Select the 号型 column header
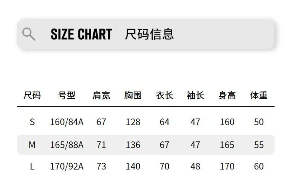 (x=67, y=96)
